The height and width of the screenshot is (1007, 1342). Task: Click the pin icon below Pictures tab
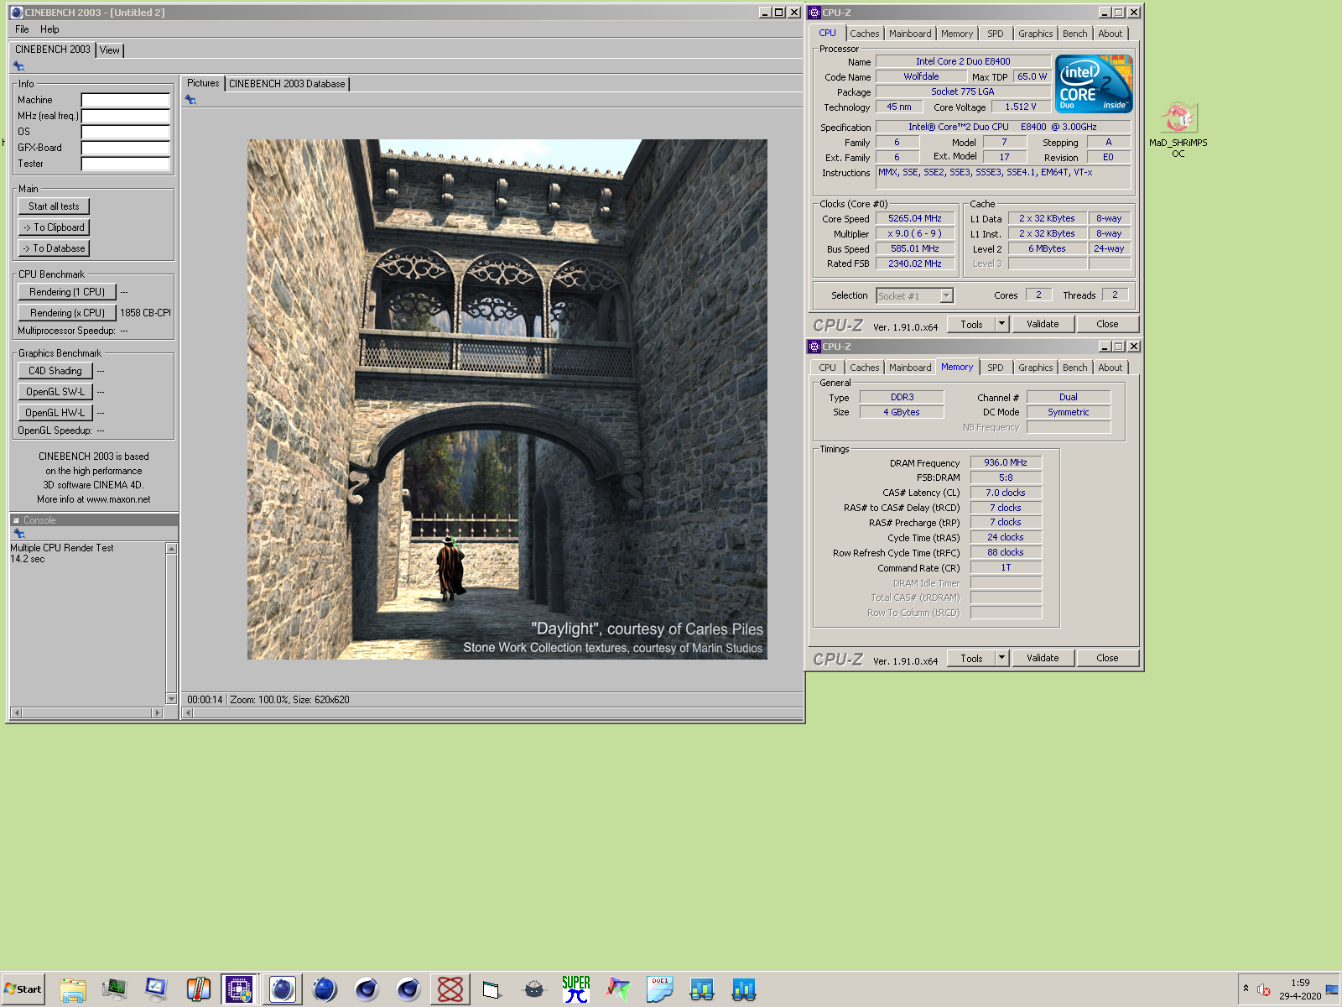pos(190,100)
